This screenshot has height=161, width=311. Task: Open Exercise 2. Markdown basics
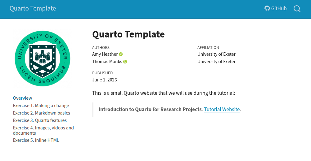point(42,113)
